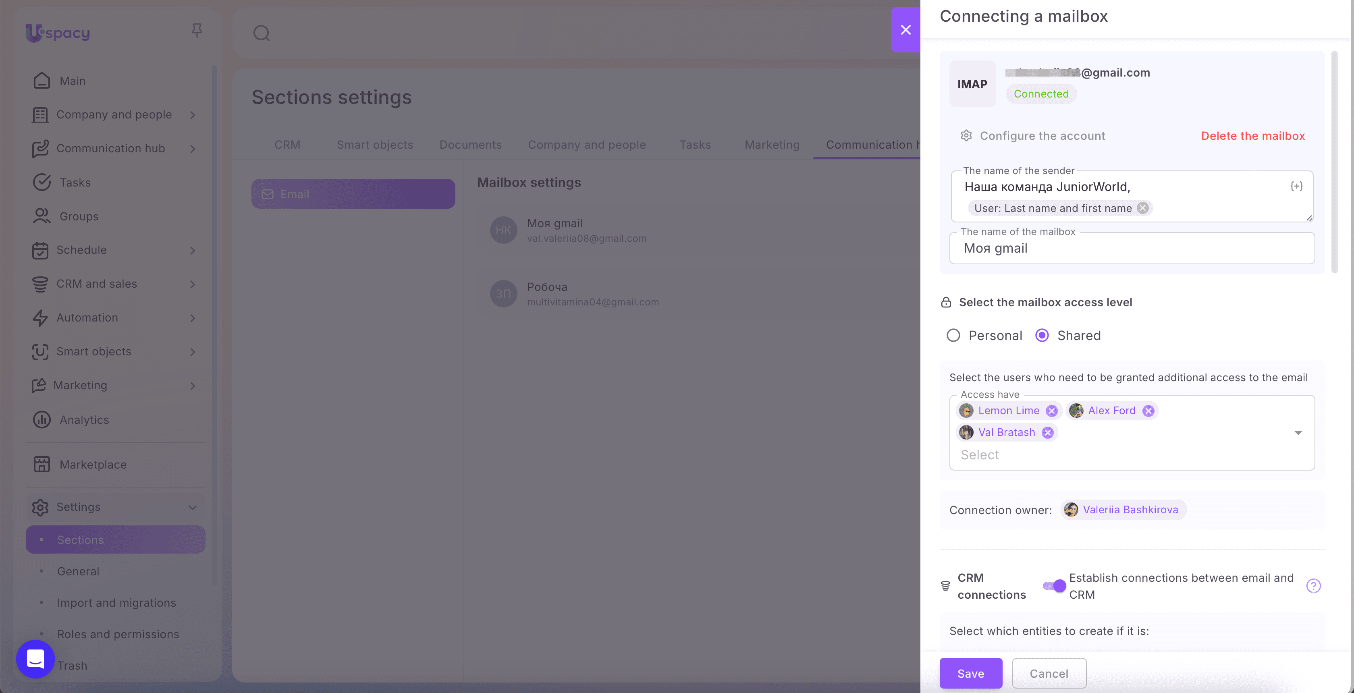Screen dimensions: 1354x693
Task: Collapse the Settings submenu
Action: tap(193, 508)
